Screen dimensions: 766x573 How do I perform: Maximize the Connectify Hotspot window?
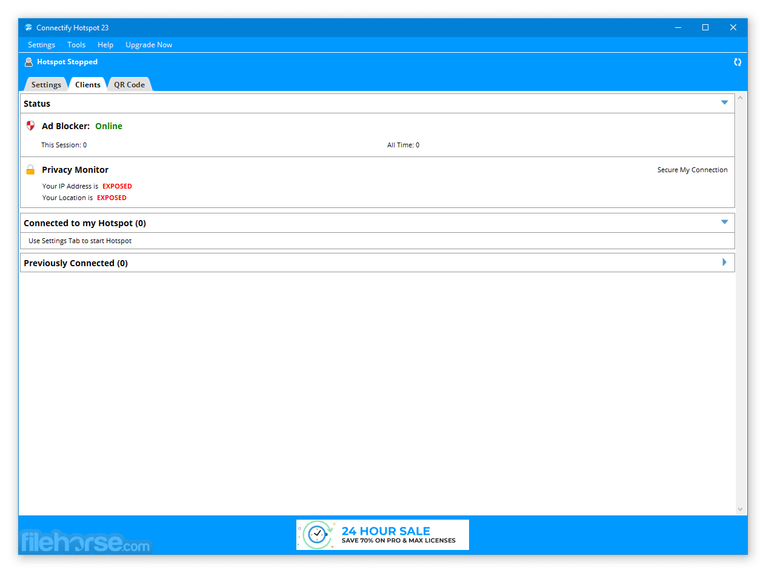(x=705, y=27)
